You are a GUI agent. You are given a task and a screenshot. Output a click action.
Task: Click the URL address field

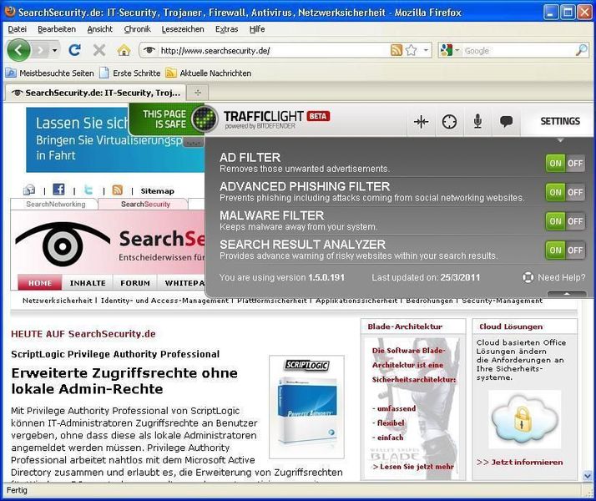(x=274, y=50)
